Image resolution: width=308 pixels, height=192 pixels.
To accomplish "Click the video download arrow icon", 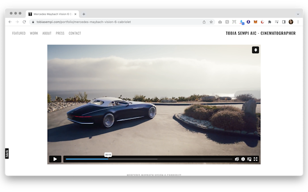I will click(256, 50).
